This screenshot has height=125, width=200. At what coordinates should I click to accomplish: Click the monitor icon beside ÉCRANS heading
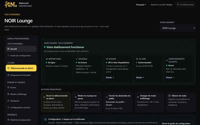point(107,59)
